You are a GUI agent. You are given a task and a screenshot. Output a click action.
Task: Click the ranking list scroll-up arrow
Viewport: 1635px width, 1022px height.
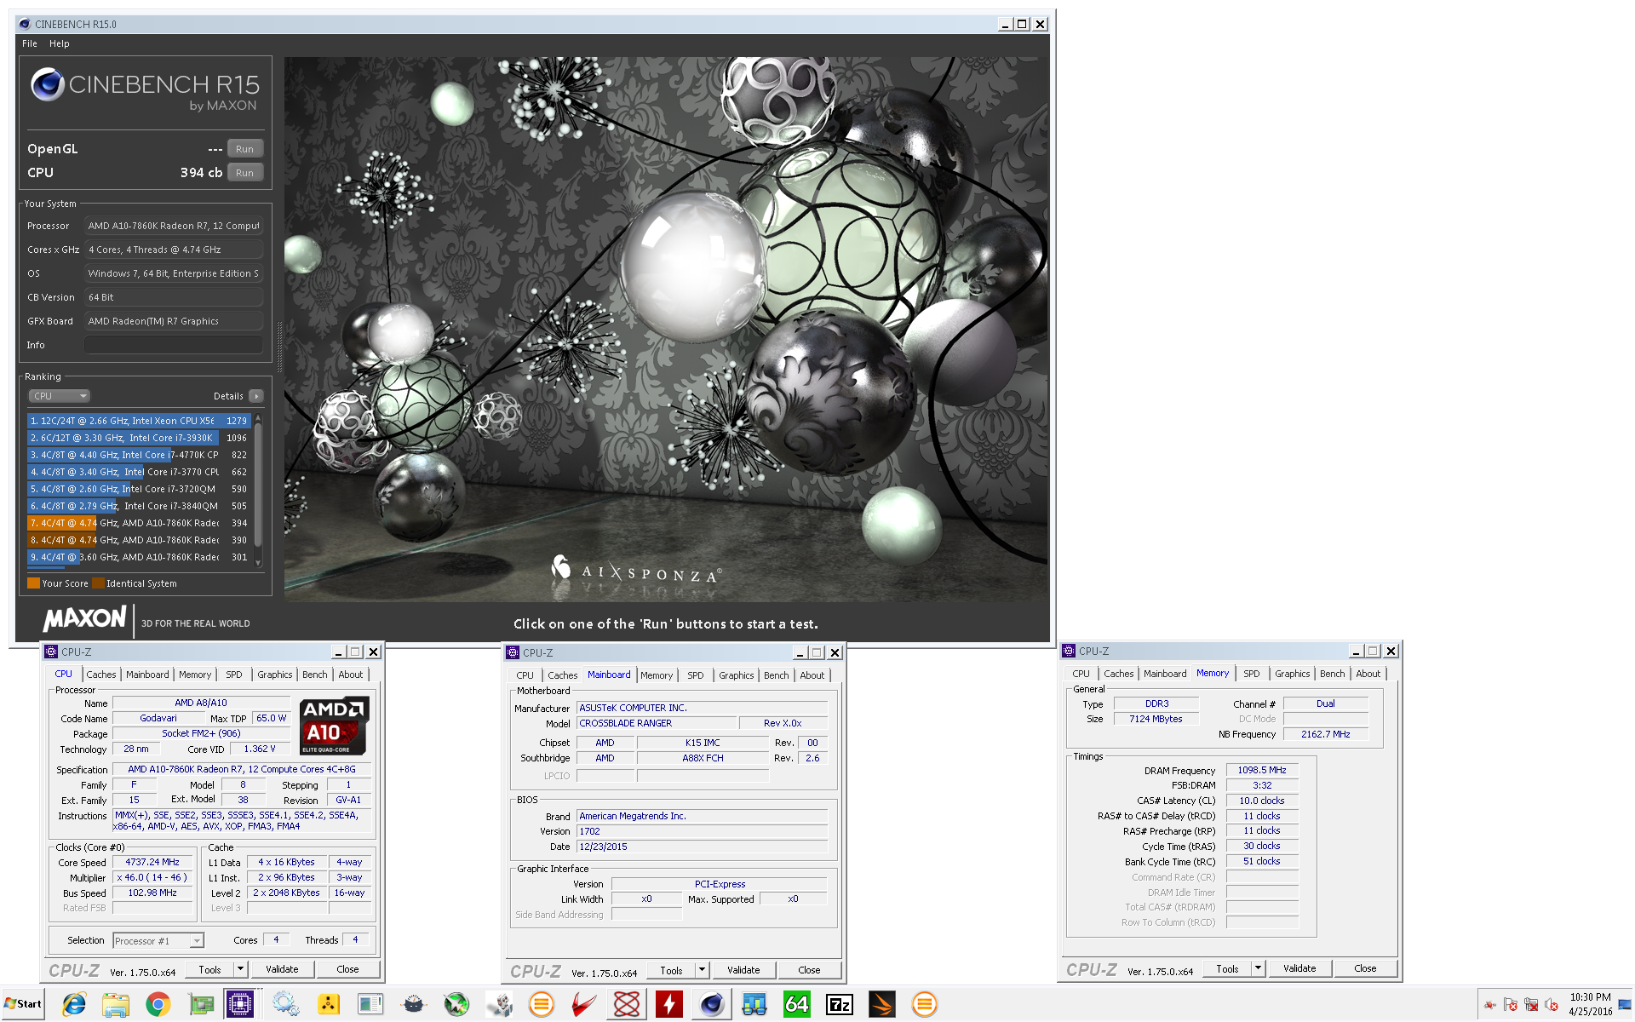coord(258,418)
